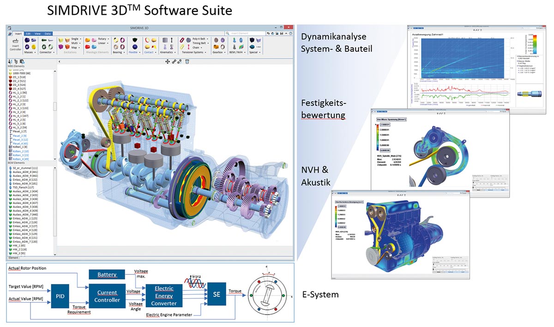Click the trash icon in viewport toolbar

pyautogui.click(x=187, y=62)
